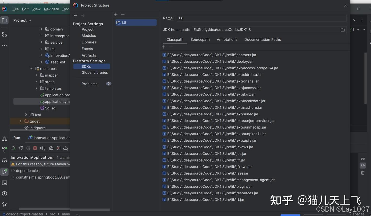Open the Run tool window icon

pos(4,172)
